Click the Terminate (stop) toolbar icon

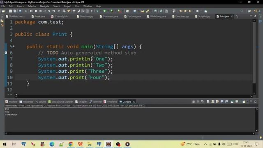coord(40,11)
